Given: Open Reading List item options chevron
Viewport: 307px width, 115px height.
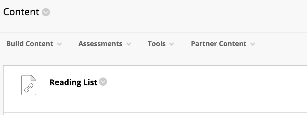Looking at the screenshot, I should click(103, 82).
